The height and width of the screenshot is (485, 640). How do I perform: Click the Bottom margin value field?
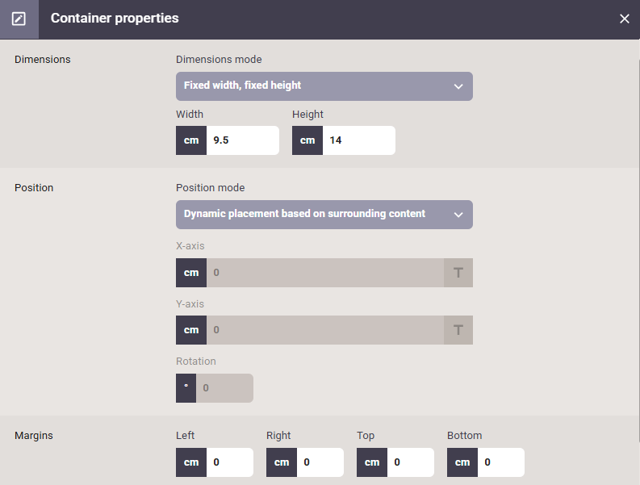[x=501, y=462]
